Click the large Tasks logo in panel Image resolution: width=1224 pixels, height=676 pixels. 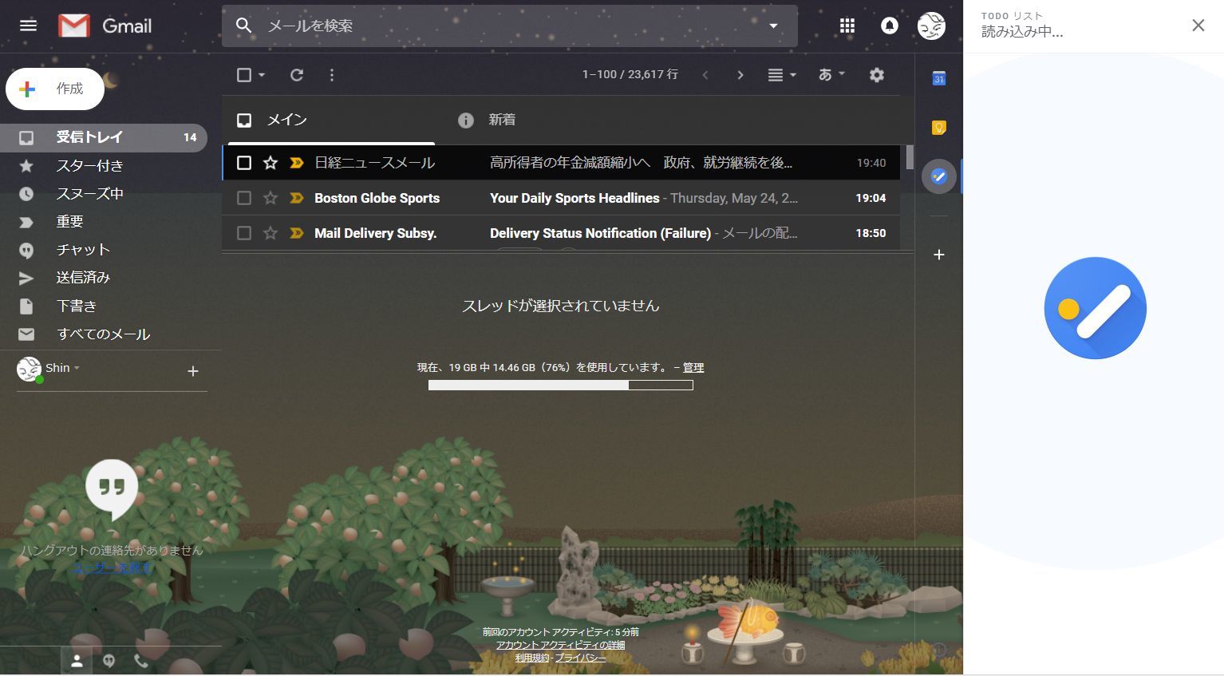click(1095, 308)
